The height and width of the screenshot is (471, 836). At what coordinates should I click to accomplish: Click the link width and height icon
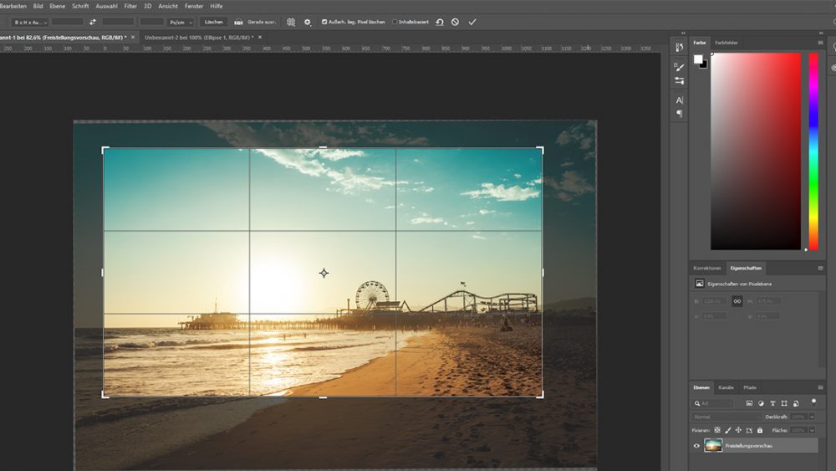737,301
